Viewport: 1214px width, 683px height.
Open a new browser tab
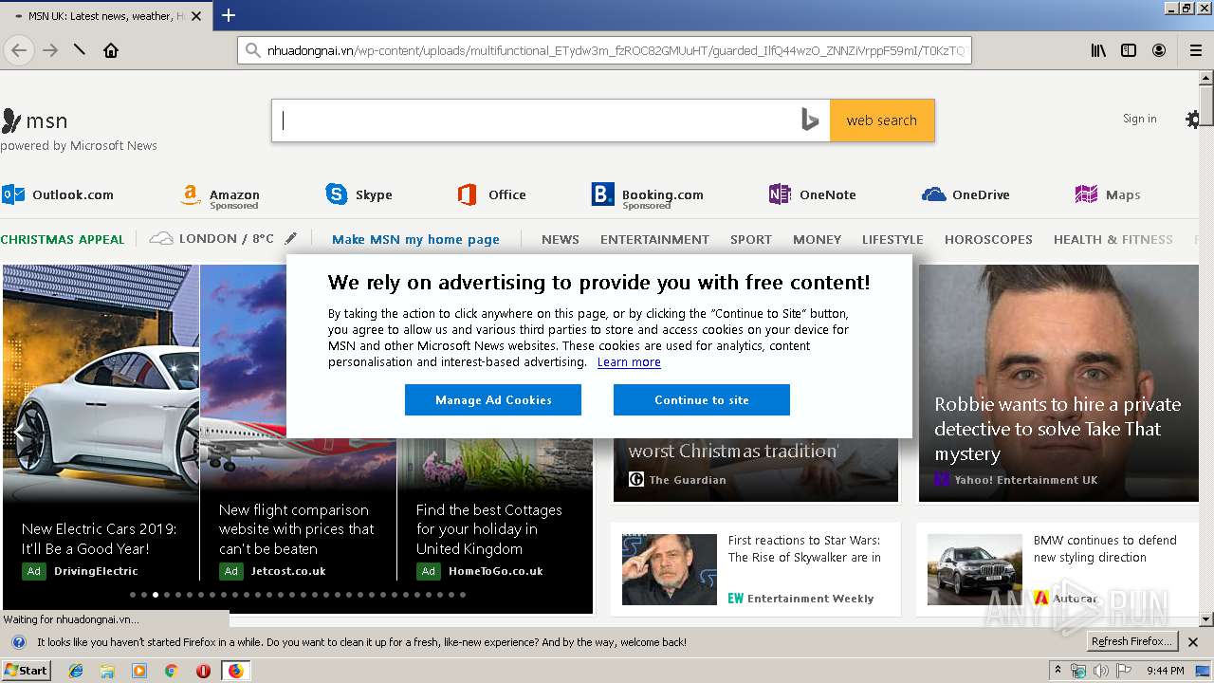[x=229, y=15]
